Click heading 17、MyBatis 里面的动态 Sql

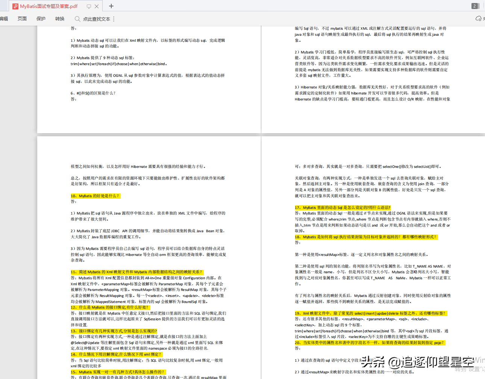[x=343, y=208]
